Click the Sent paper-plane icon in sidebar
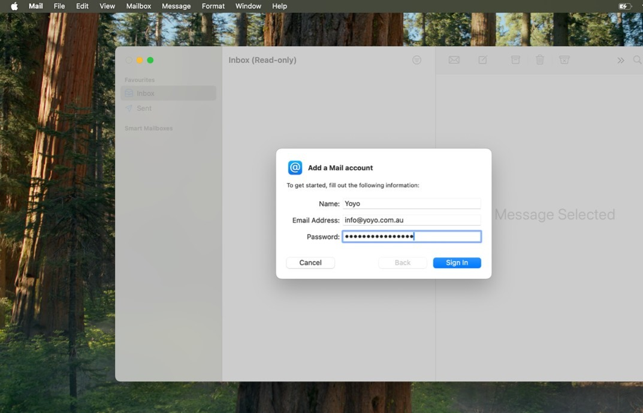The height and width of the screenshot is (413, 643). (x=129, y=108)
